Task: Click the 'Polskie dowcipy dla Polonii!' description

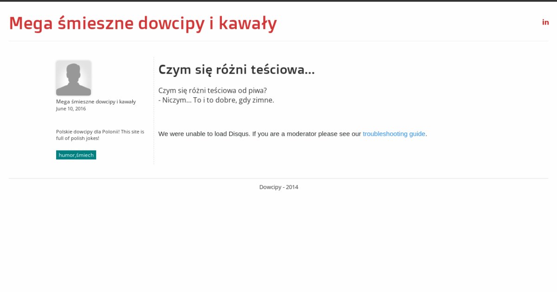Action: click(x=87, y=132)
